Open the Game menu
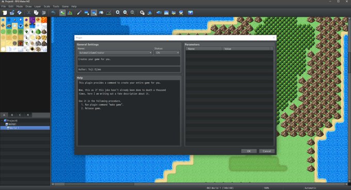This screenshot has height=190, width=351. [x=65, y=6]
